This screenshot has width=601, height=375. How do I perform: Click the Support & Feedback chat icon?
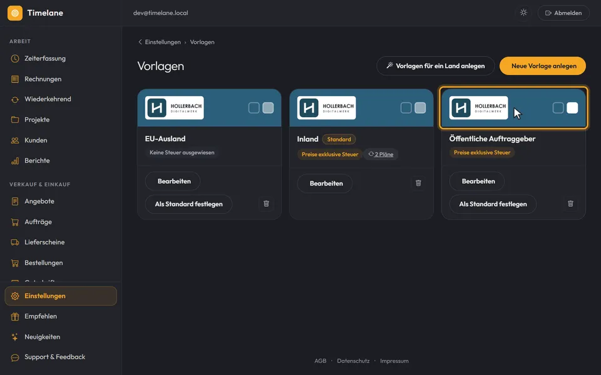point(15,357)
